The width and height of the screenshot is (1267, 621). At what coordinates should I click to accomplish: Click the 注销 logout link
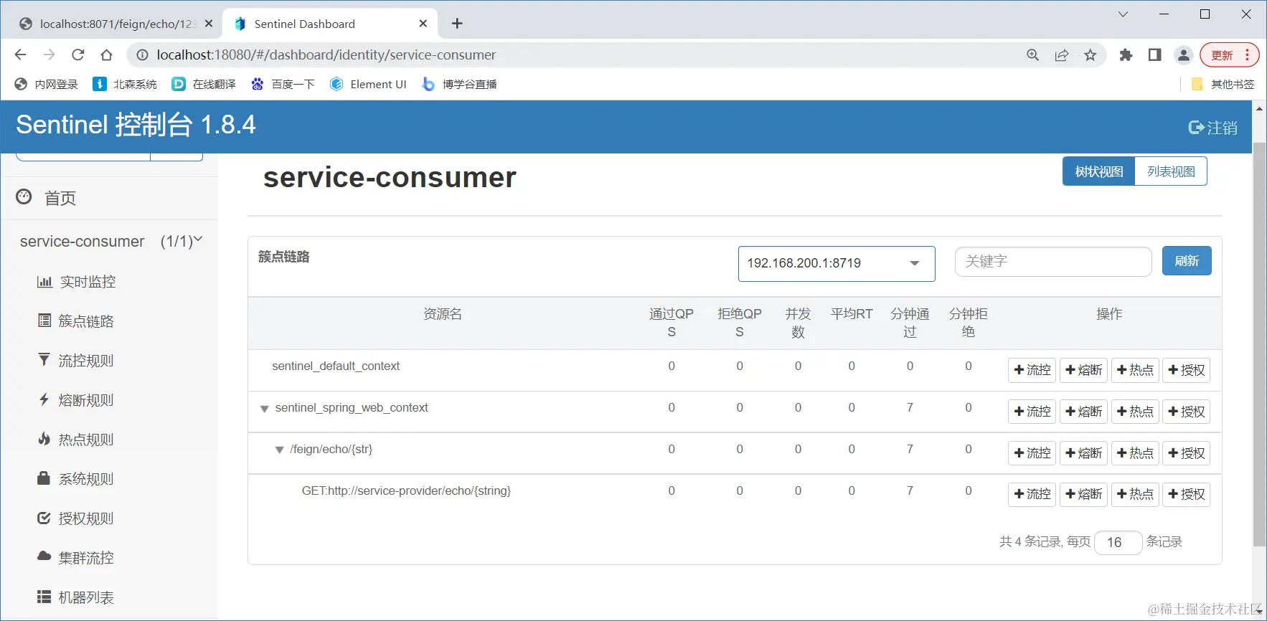(x=1213, y=128)
